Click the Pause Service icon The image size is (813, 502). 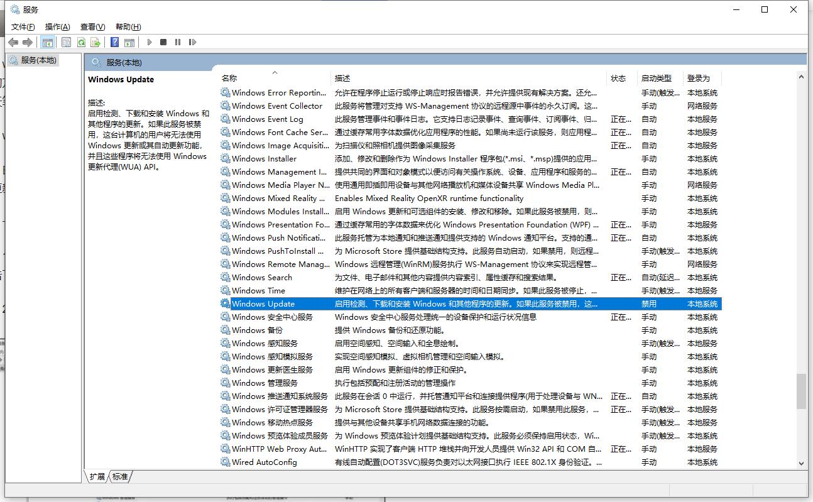click(x=178, y=42)
